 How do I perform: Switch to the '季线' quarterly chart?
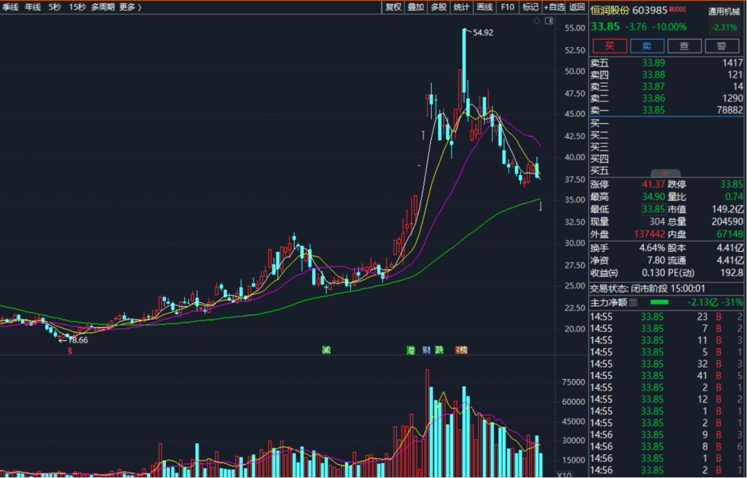coord(10,7)
